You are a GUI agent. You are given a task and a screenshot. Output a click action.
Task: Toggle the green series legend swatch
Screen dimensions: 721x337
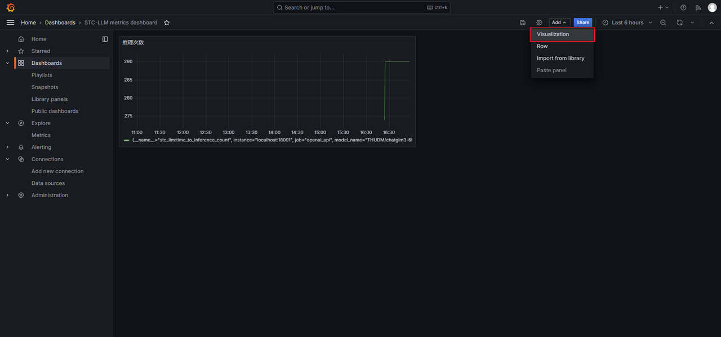click(x=127, y=140)
